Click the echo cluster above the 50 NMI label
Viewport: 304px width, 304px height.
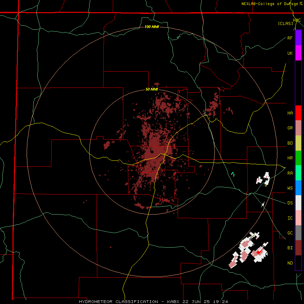click(x=157, y=84)
